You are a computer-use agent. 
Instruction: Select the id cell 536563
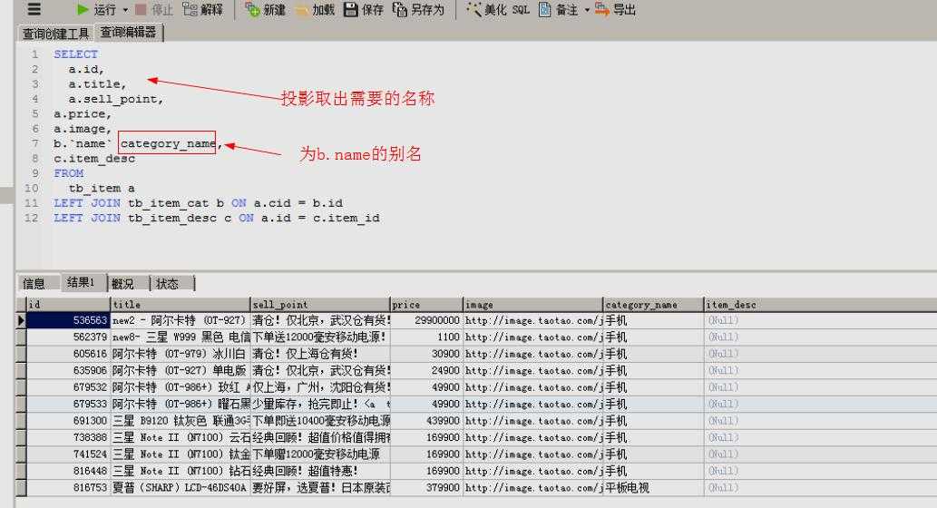(x=68, y=320)
